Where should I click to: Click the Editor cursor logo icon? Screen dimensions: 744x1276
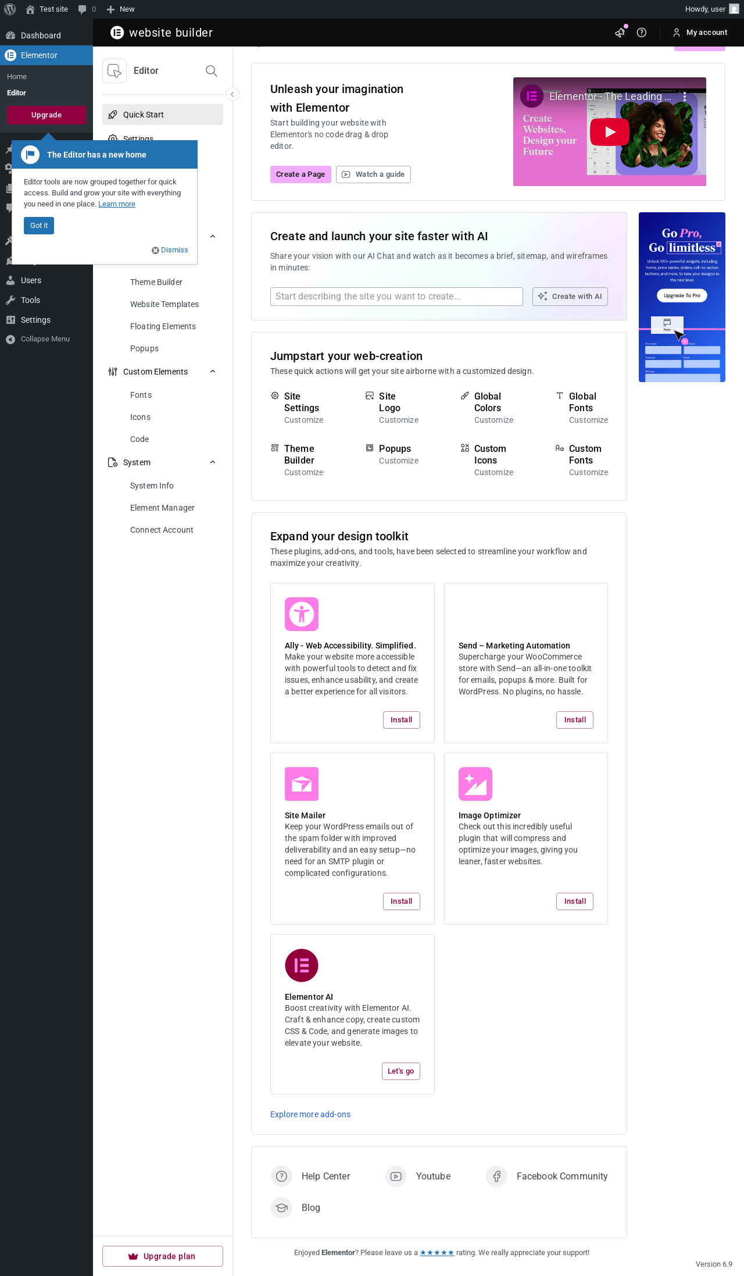[x=115, y=71]
